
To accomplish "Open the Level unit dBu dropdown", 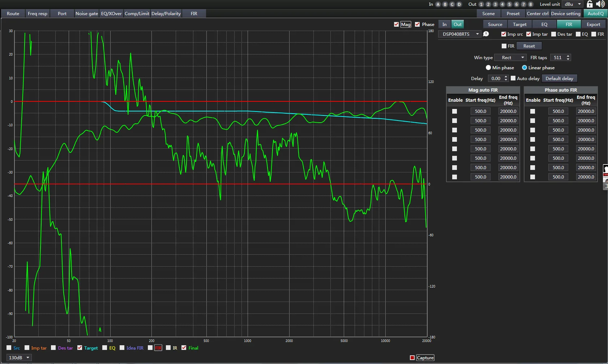I will (x=573, y=4).
